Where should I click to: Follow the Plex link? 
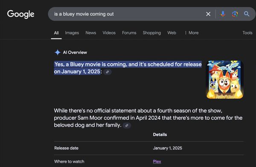pyautogui.click(x=157, y=161)
